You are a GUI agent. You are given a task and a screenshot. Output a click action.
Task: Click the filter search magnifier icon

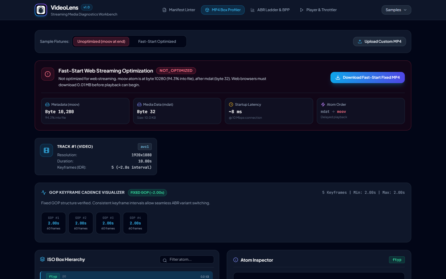[165, 260]
